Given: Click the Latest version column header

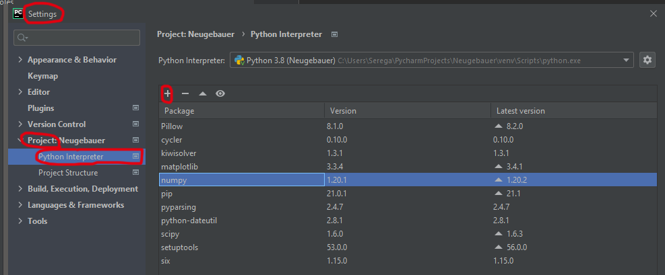Looking at the screenshot, I should coord(520,111).
